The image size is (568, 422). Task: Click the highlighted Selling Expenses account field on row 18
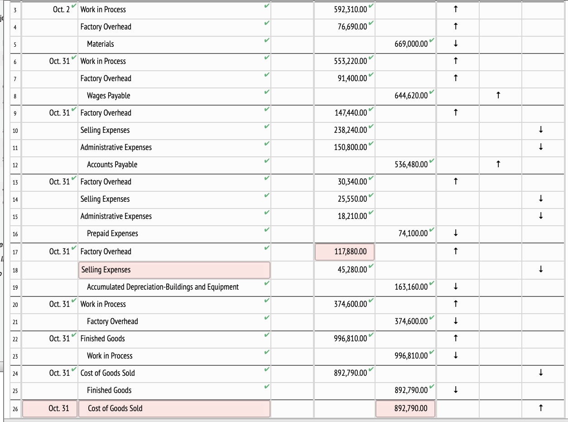point(174,270)
